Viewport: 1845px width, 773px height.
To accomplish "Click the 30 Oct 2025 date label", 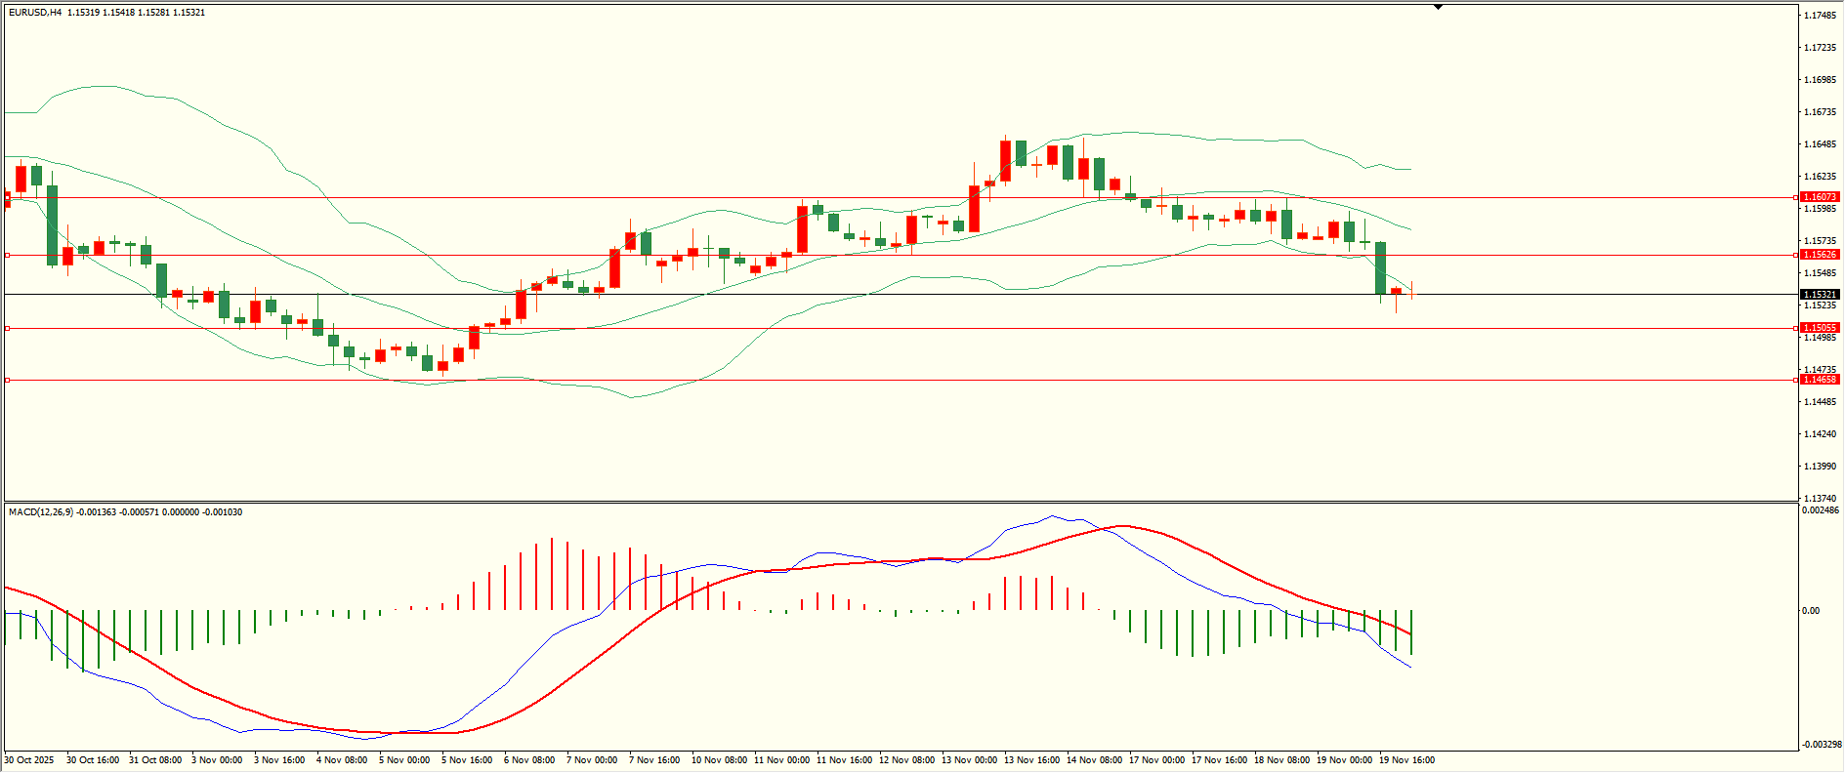I will 29,760.
